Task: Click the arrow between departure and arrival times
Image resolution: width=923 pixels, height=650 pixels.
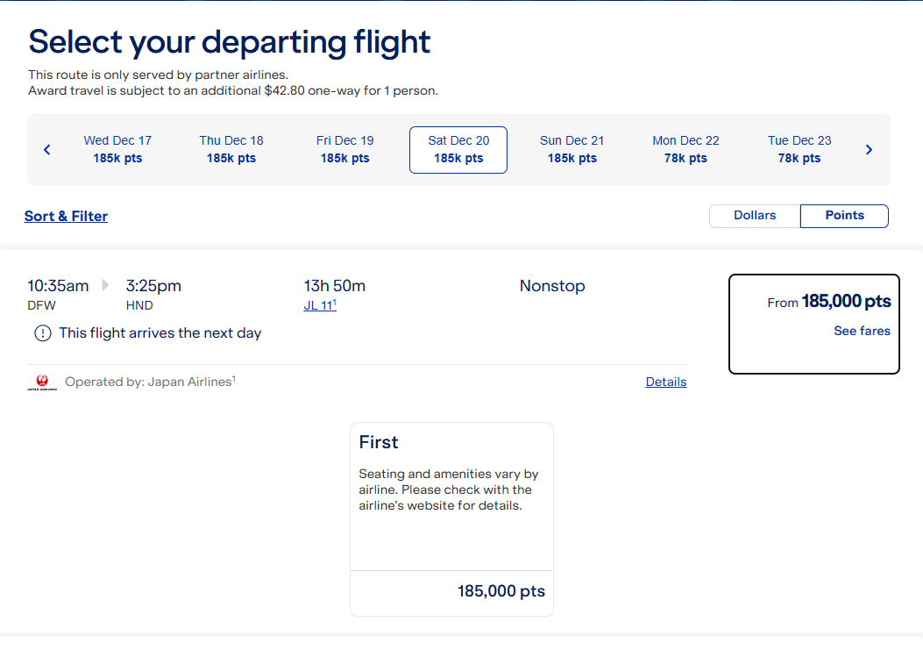Action: [106, 285]
